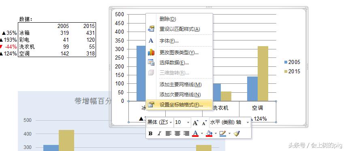
Task: Select the 空调 axis category label
Action: coord(258,108)
